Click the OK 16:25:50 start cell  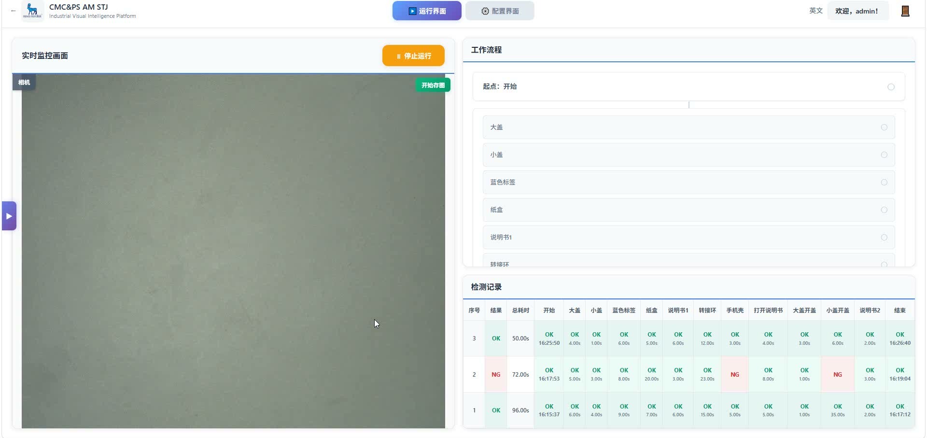point(549,339)
